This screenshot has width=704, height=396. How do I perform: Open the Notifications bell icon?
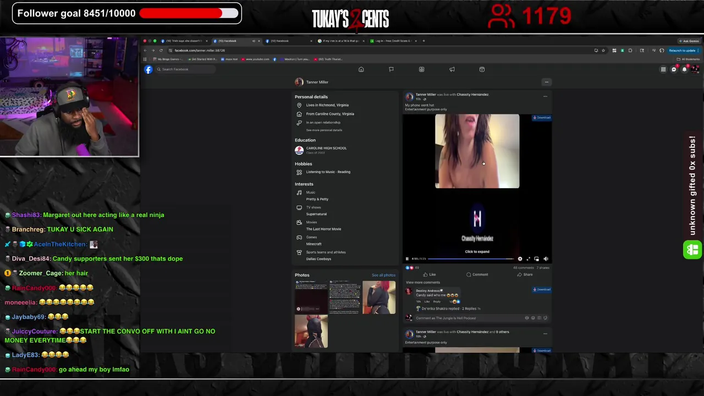pyautogui.click(x=684, y=69)
